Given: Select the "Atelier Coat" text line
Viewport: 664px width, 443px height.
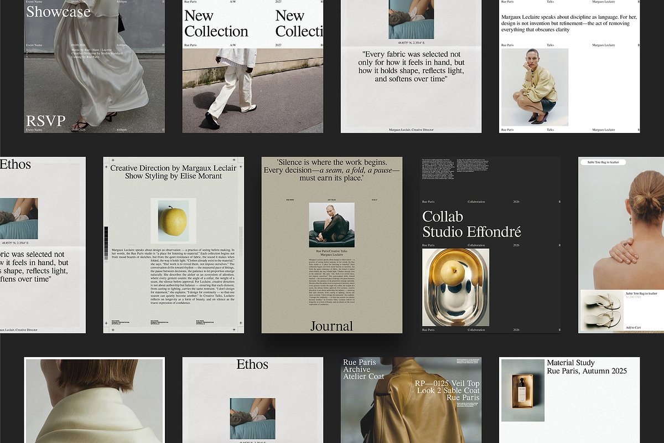Looking at the screenshot, I should tap(364, 377).
